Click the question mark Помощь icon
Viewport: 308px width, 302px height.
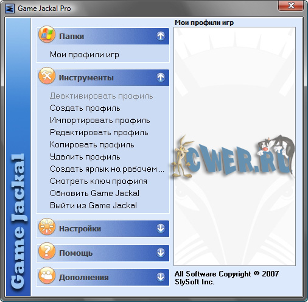click(47, 251)
